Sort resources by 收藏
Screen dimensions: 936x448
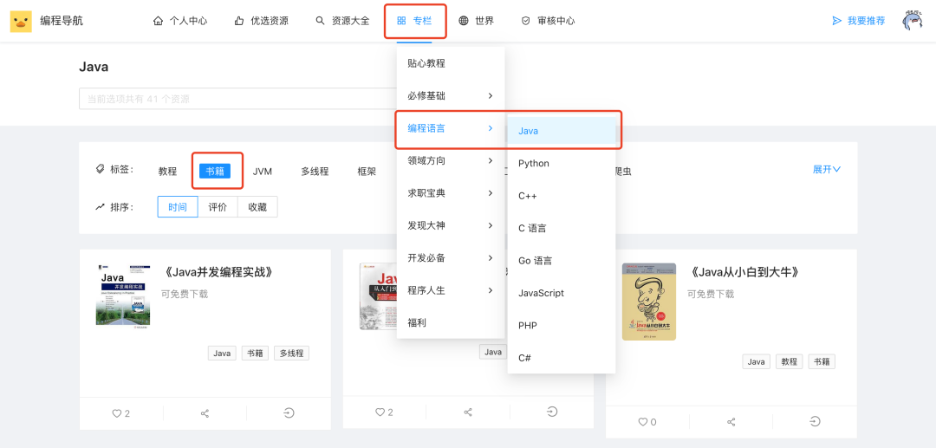click(257, 207)
